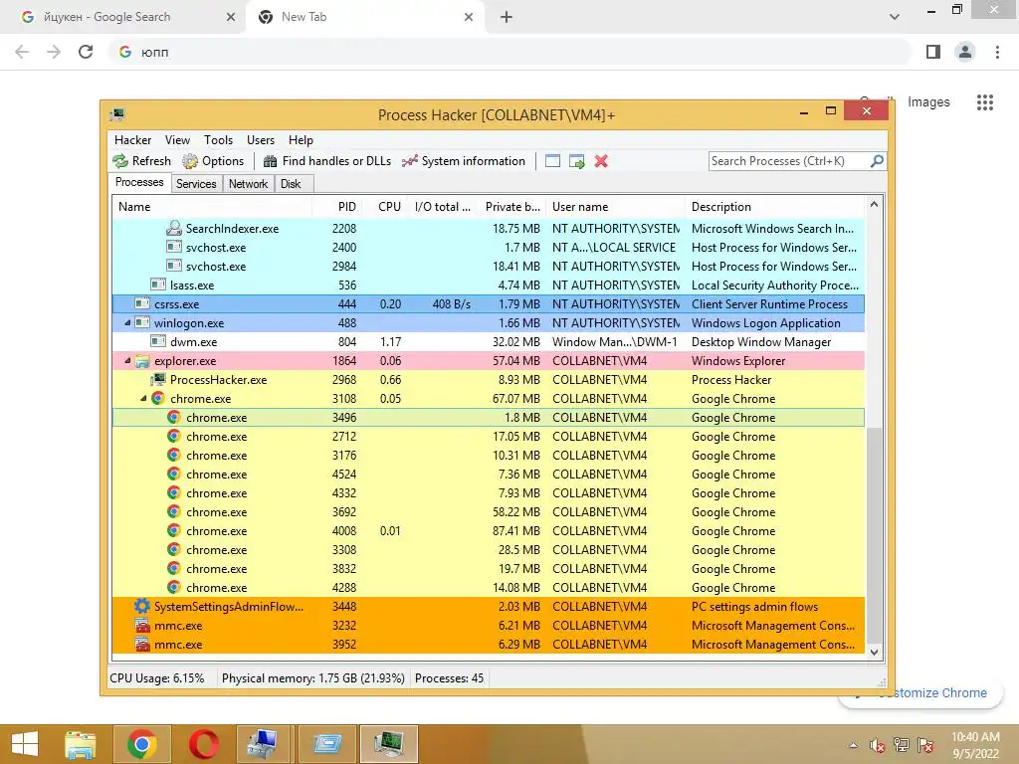Select the Processes tab
1019x764 pixels.
139,183
